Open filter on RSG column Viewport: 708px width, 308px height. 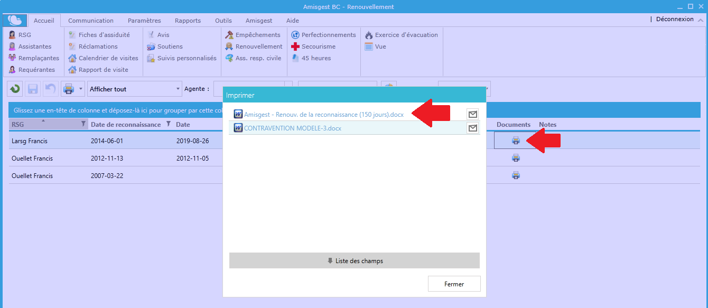click(x=83, y=124)
